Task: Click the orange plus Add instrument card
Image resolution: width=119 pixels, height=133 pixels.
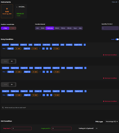Action: pos(7,11)
